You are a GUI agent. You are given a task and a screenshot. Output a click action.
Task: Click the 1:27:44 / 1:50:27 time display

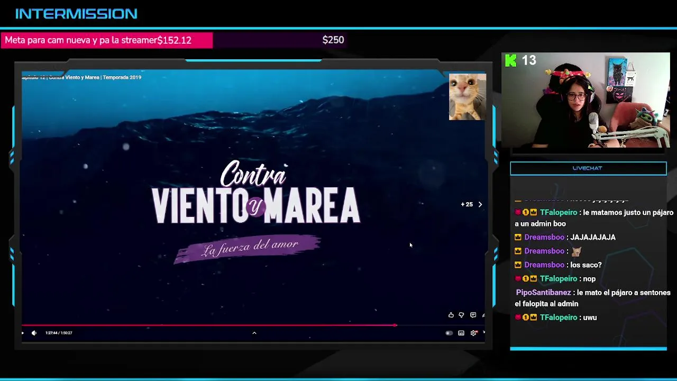[59, 333]
